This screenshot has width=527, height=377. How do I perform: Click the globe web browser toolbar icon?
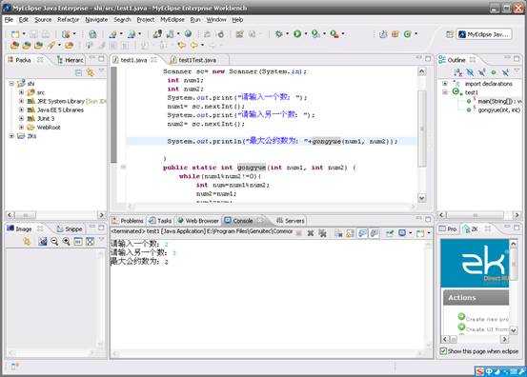(189, 34)
